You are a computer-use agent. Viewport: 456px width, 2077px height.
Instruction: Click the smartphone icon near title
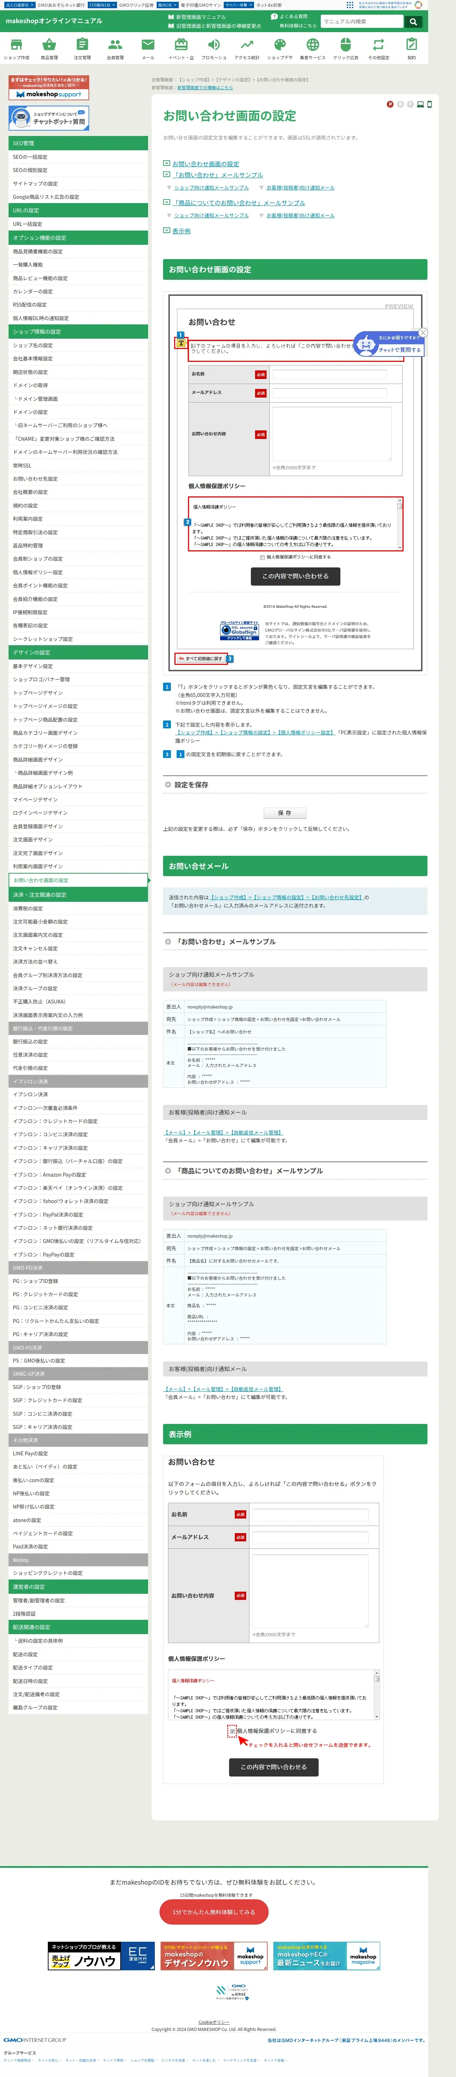pyautogui.click(x=429, y=104)
